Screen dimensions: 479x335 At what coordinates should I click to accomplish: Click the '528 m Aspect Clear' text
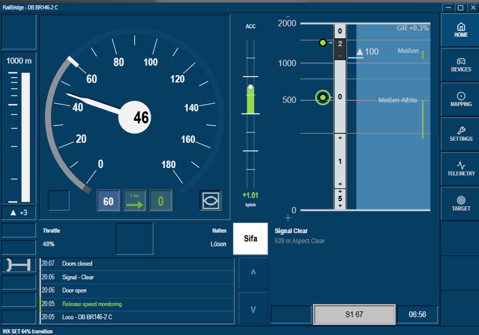click(300, 241)
